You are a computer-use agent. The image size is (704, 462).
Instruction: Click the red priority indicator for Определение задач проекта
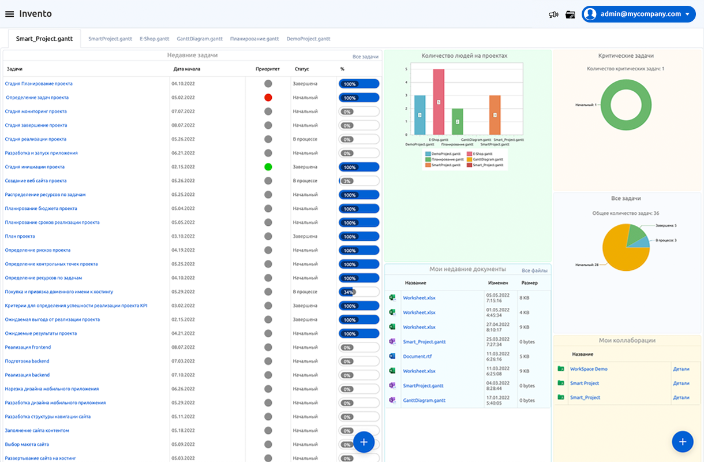pos(268,98)
